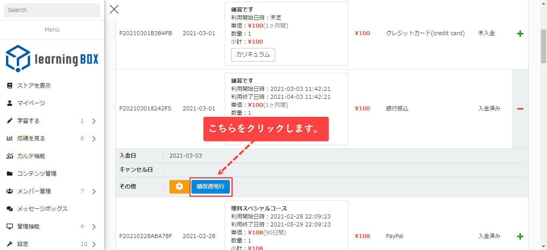
Task: Open ストアを表示 in the sidebar
Action: 34,86
